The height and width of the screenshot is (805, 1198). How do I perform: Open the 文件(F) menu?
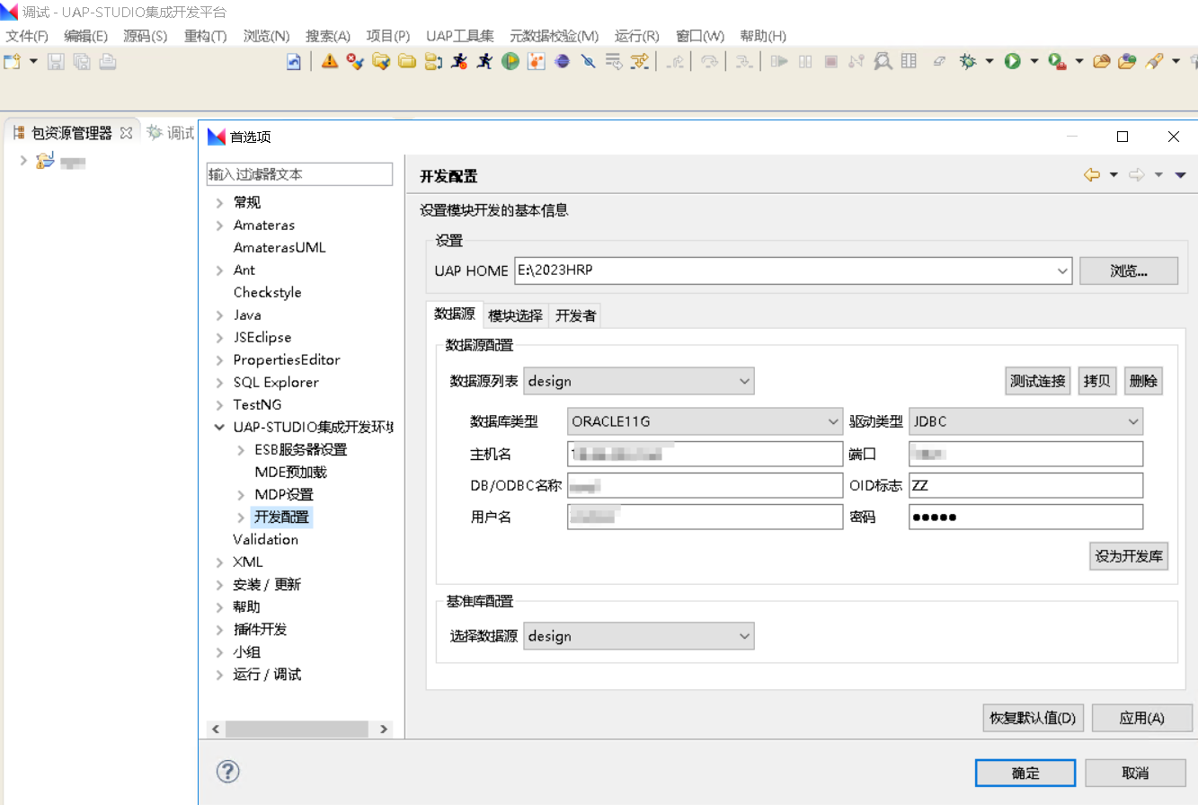pyautogui.click(x=27, y=36)
